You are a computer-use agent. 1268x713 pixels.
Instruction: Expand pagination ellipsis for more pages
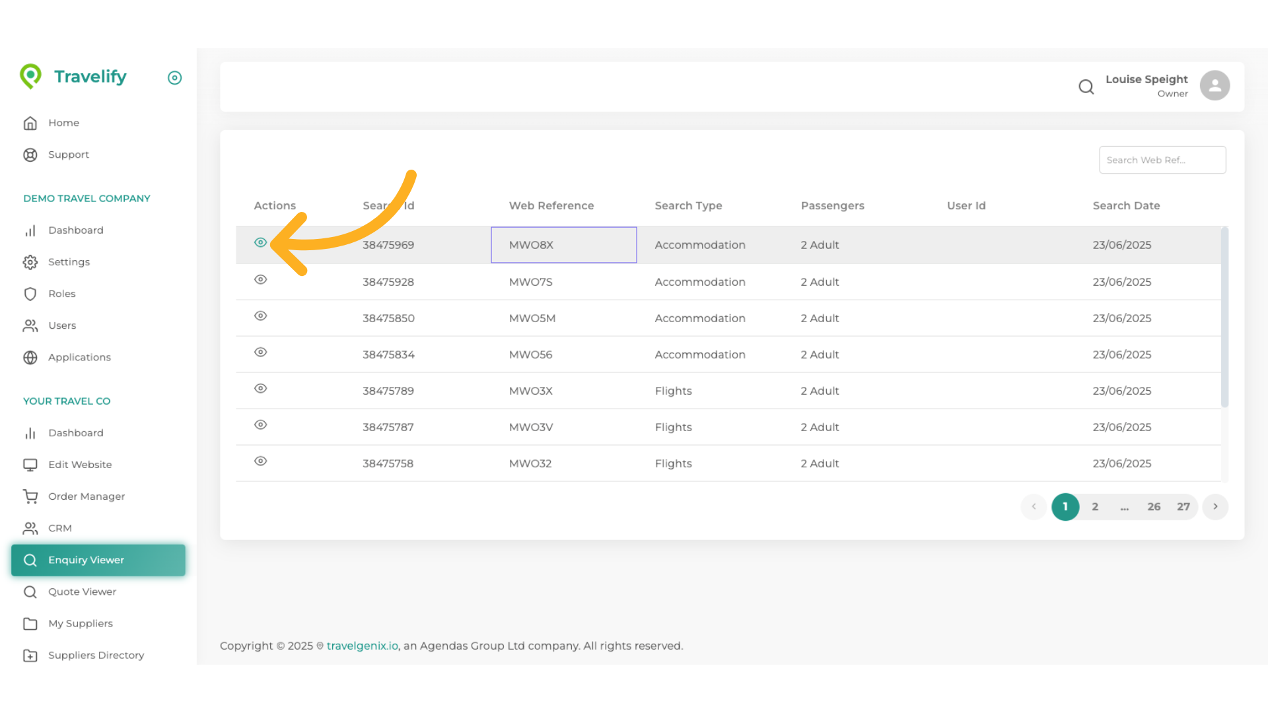1124,507
